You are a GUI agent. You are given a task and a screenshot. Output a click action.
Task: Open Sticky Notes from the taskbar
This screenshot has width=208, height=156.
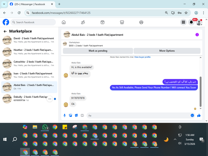tap(65, 127)
